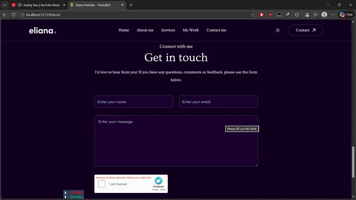
Task: Open the browser profile avatar
Action: [x=324, y=15]
